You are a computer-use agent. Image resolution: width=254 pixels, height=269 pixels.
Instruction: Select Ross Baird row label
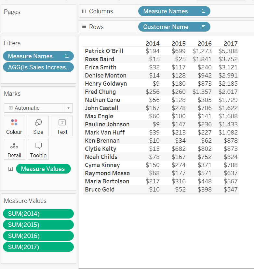100,59
